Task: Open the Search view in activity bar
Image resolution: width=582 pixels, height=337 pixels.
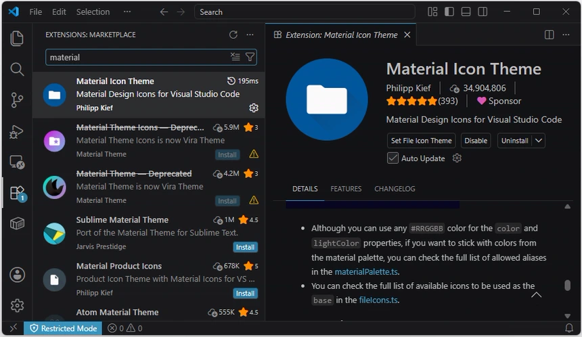Action: coord(17,69)
